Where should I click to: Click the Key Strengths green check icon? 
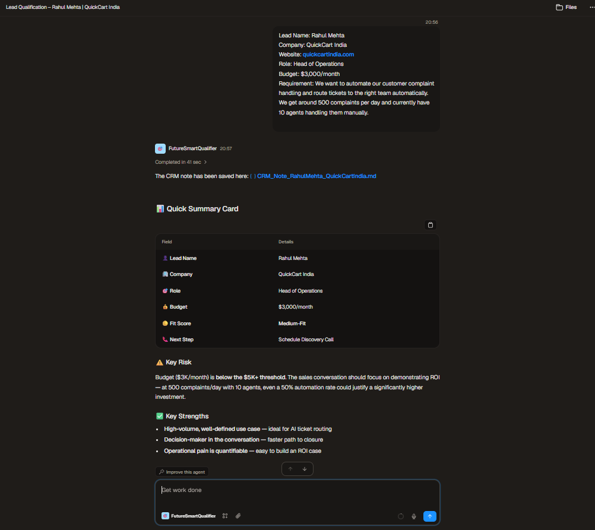(x=160, y=416)
